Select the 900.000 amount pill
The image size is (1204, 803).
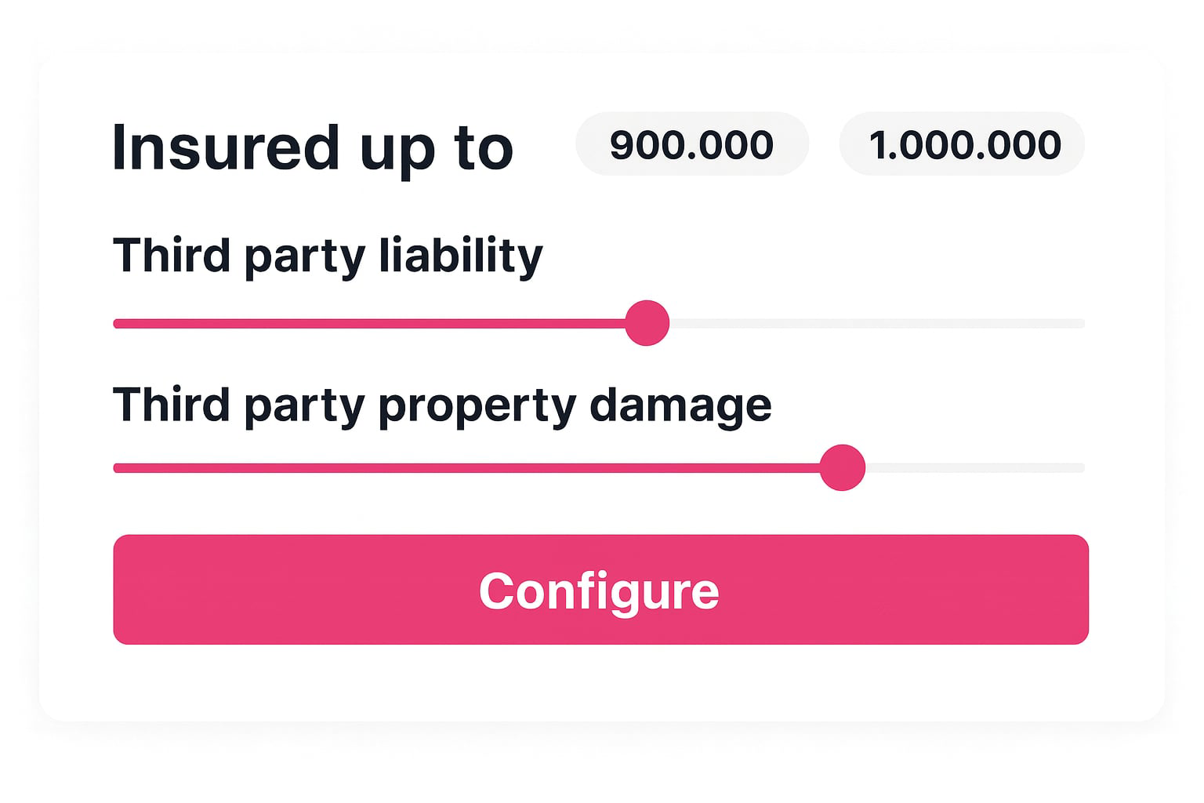point(691,144)
